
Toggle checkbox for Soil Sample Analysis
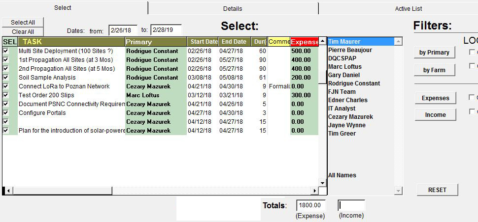[x=6, y=78]
